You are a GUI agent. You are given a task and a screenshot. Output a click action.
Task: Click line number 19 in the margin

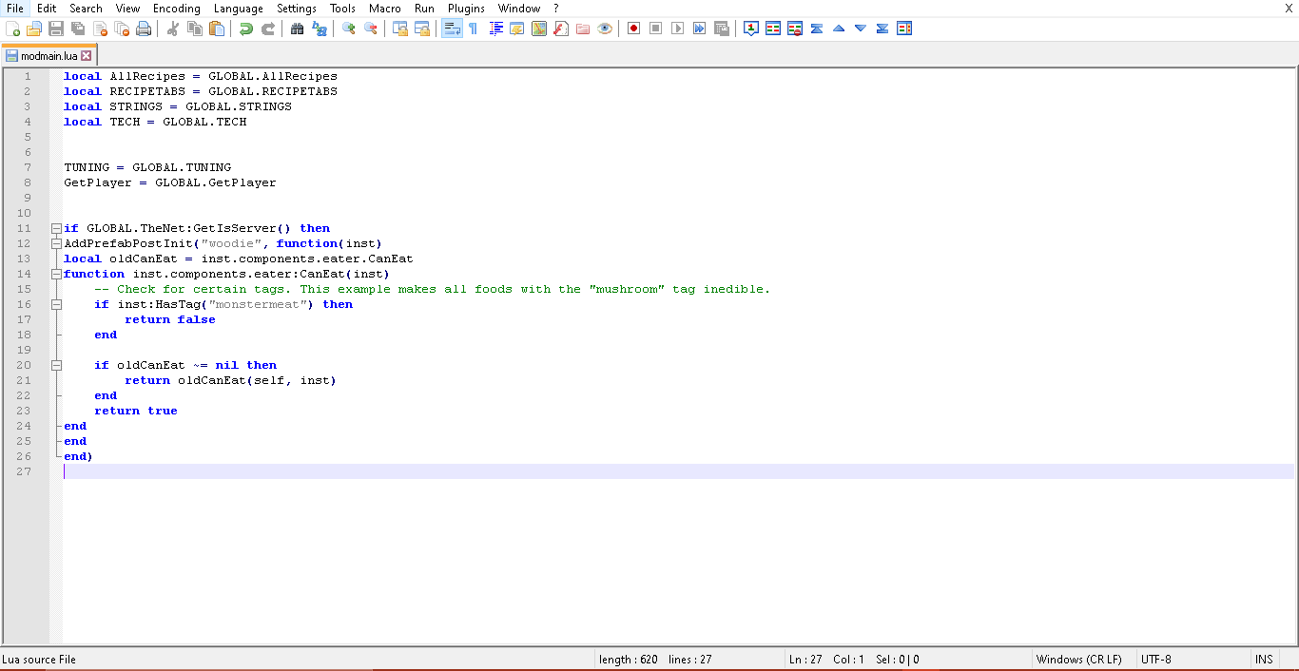(x=26, y=350)
